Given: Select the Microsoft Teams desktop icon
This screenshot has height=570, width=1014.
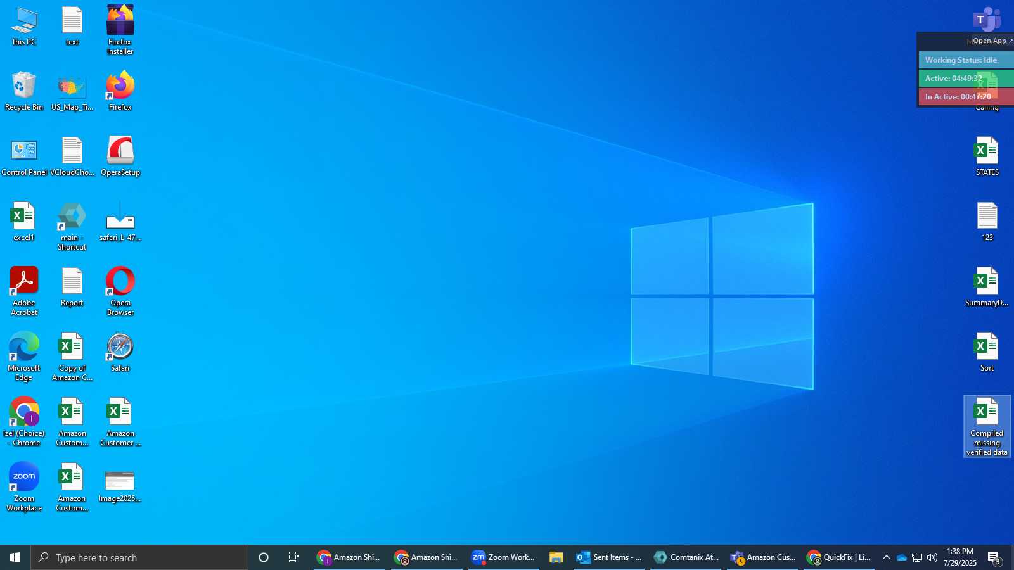Looking at the screenshot, I should click(x=987, y=20).
